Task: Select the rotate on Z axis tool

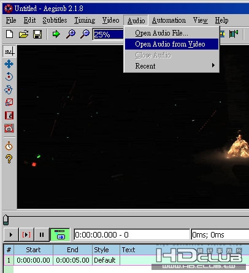Action: 9,77
